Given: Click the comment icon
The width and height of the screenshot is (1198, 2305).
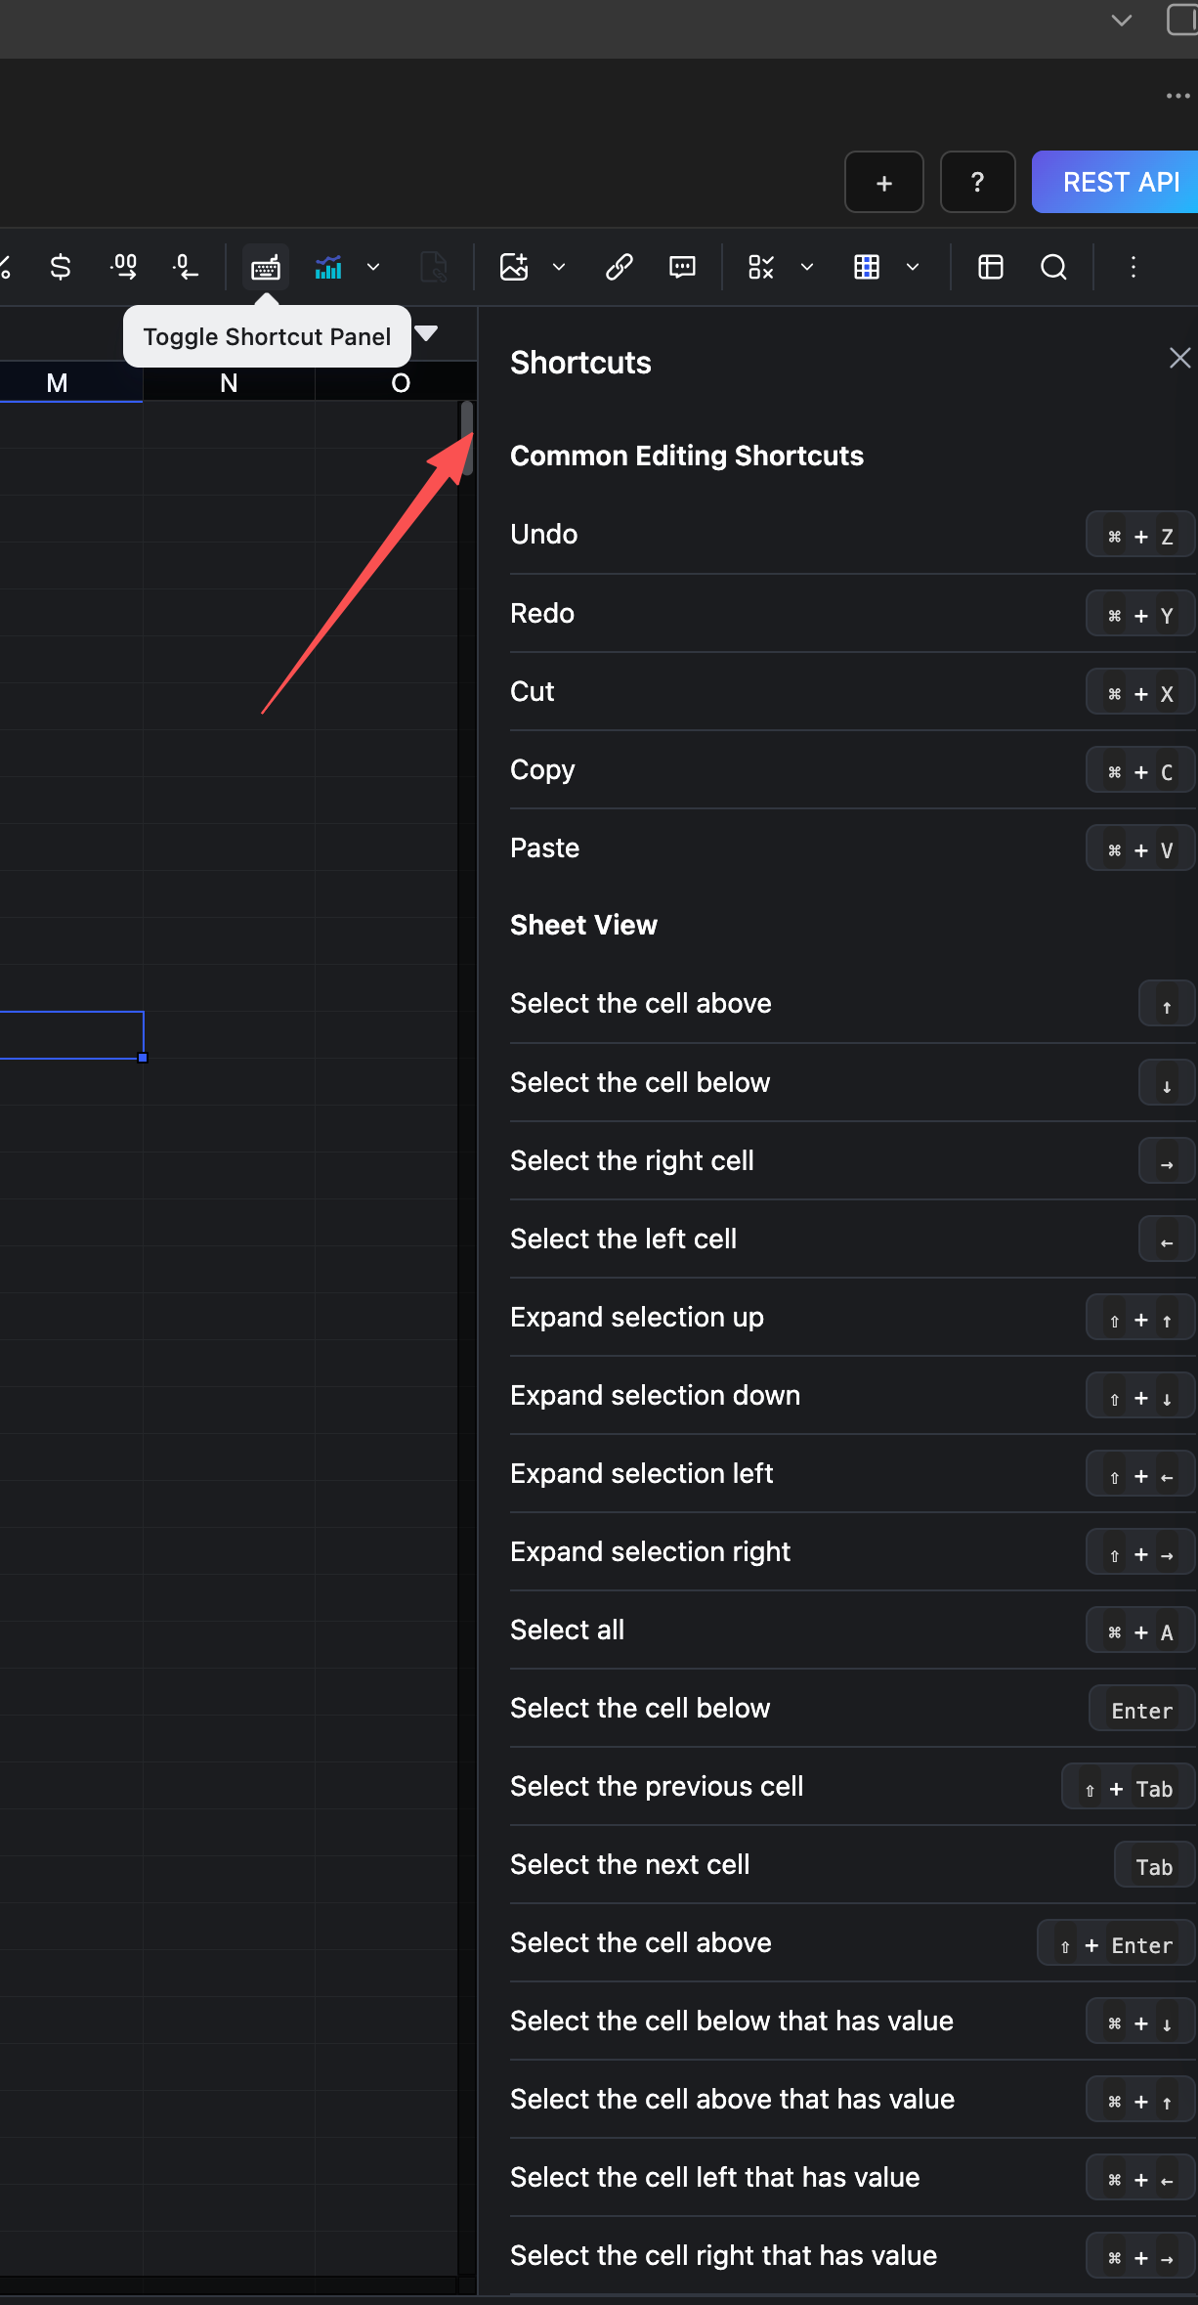Looking at the screenshot, I should pyautogui.click(x=681, y=267).
